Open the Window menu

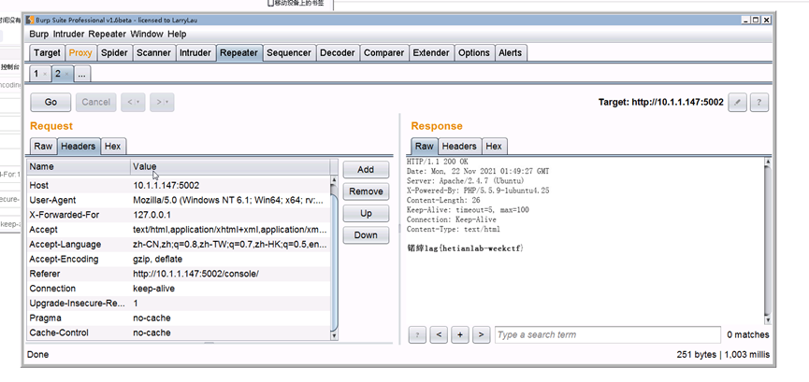point(147,34)
